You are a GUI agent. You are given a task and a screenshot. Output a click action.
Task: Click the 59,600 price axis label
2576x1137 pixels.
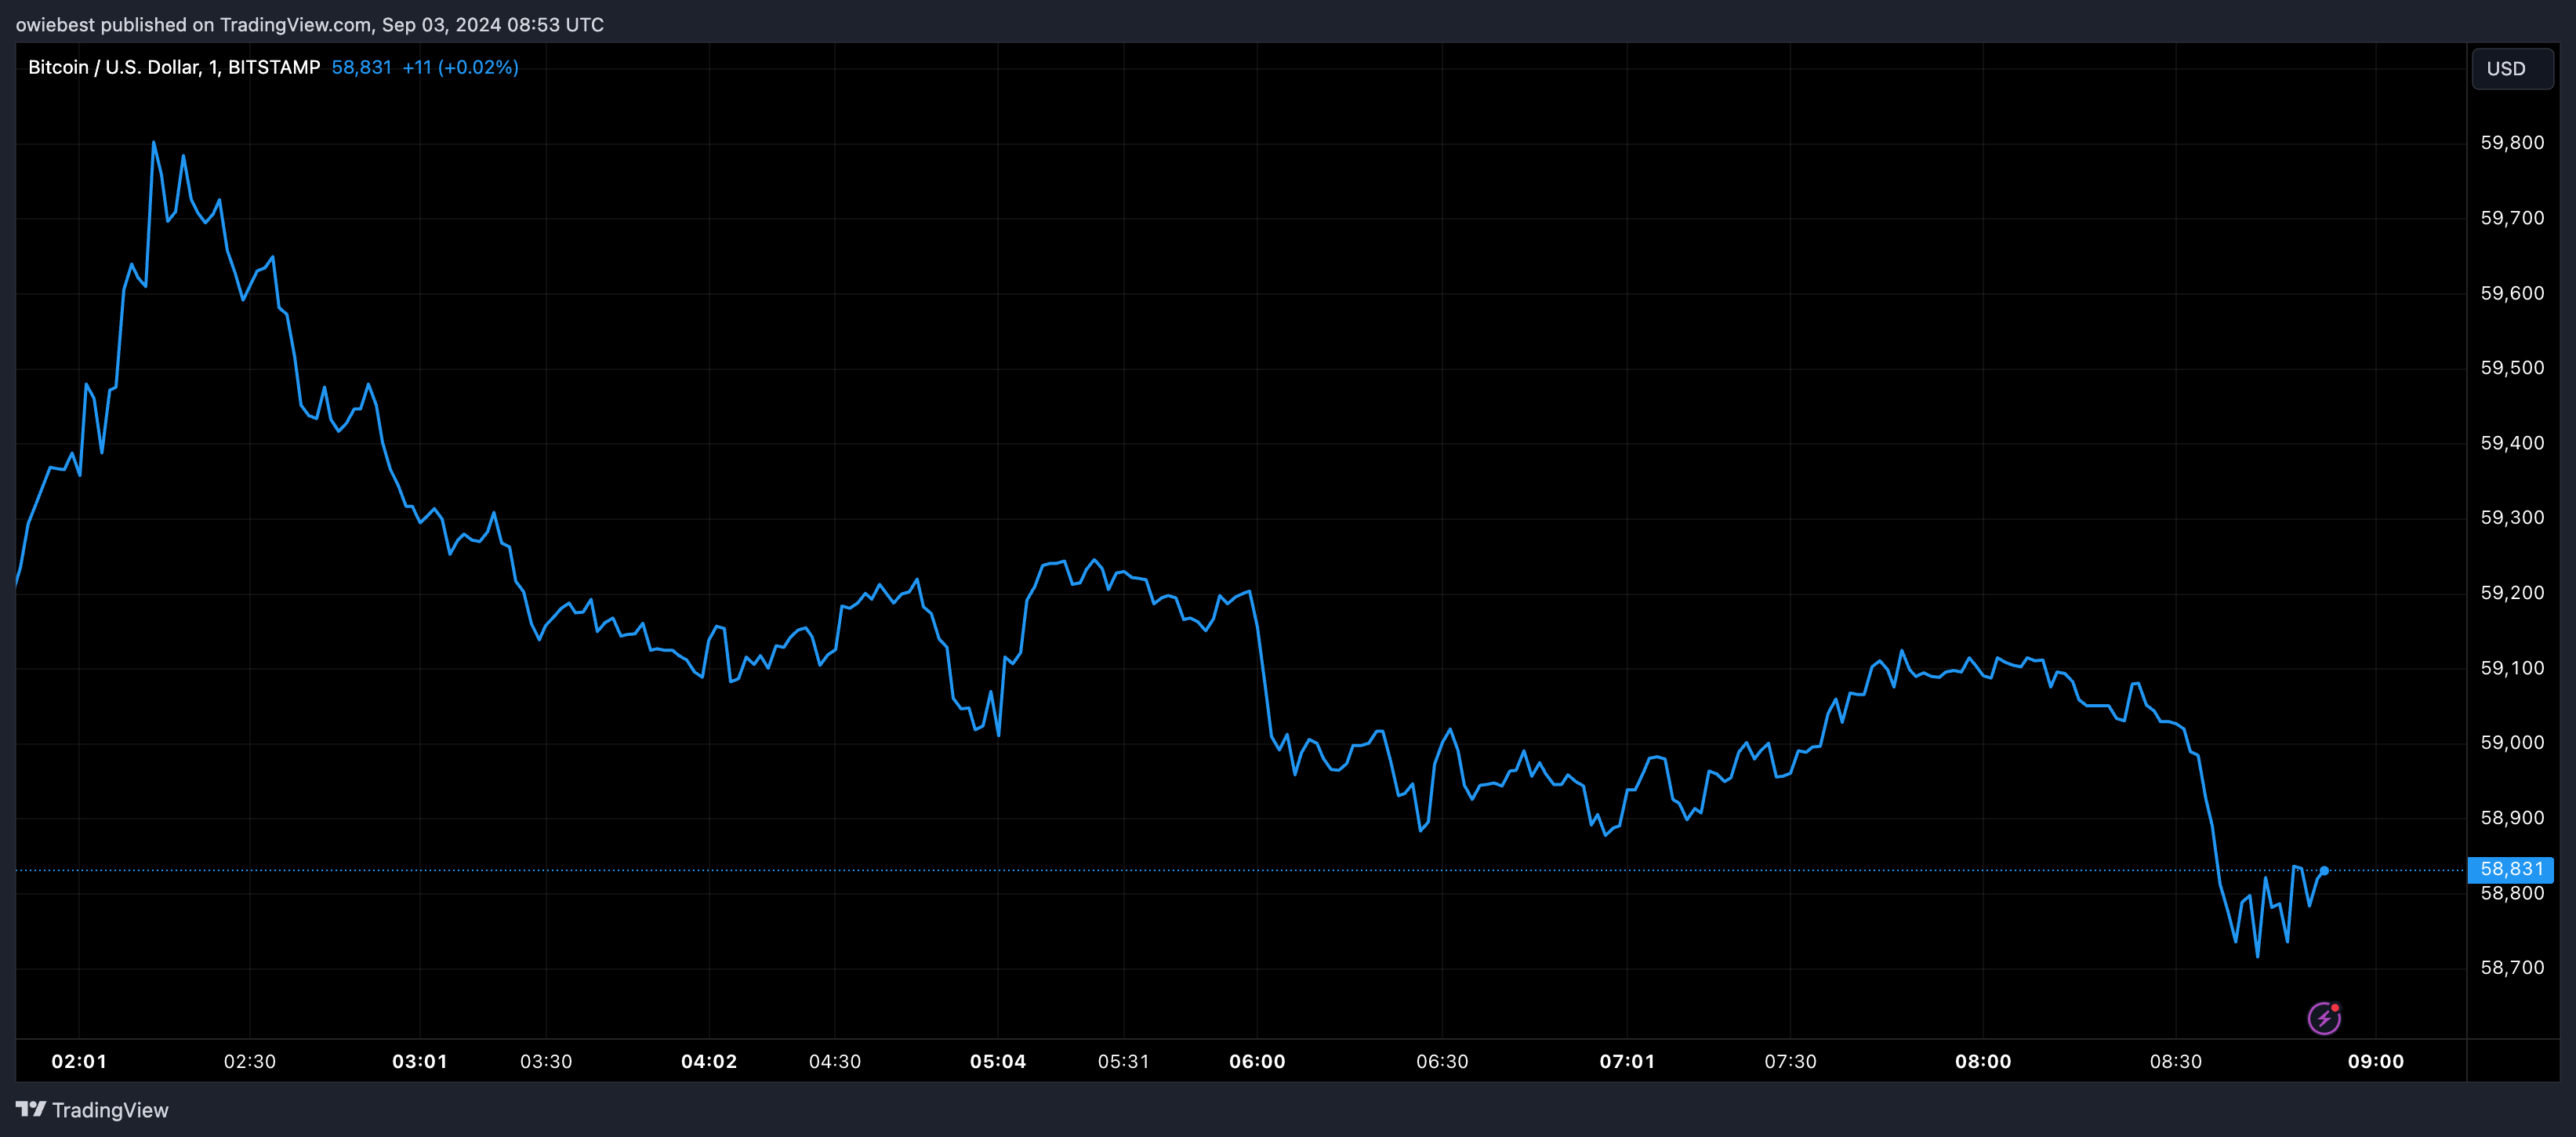pyautogui.click(x=2512, y=293)
